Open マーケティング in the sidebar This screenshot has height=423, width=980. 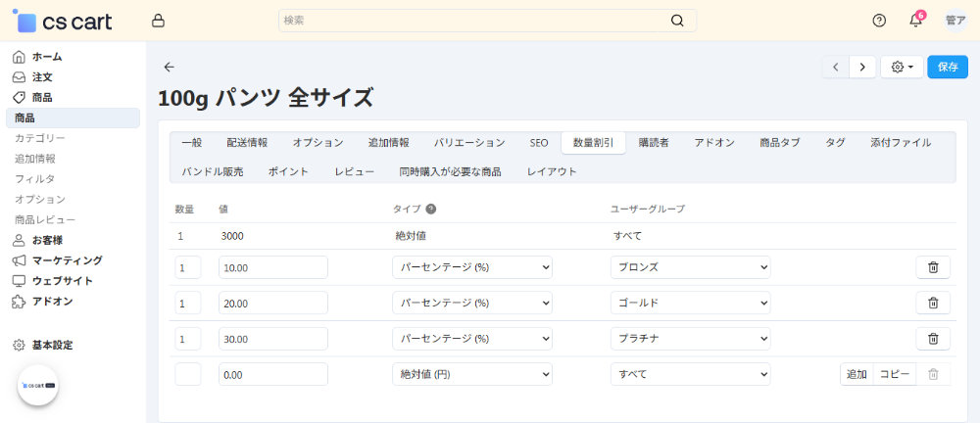(67, 260)
